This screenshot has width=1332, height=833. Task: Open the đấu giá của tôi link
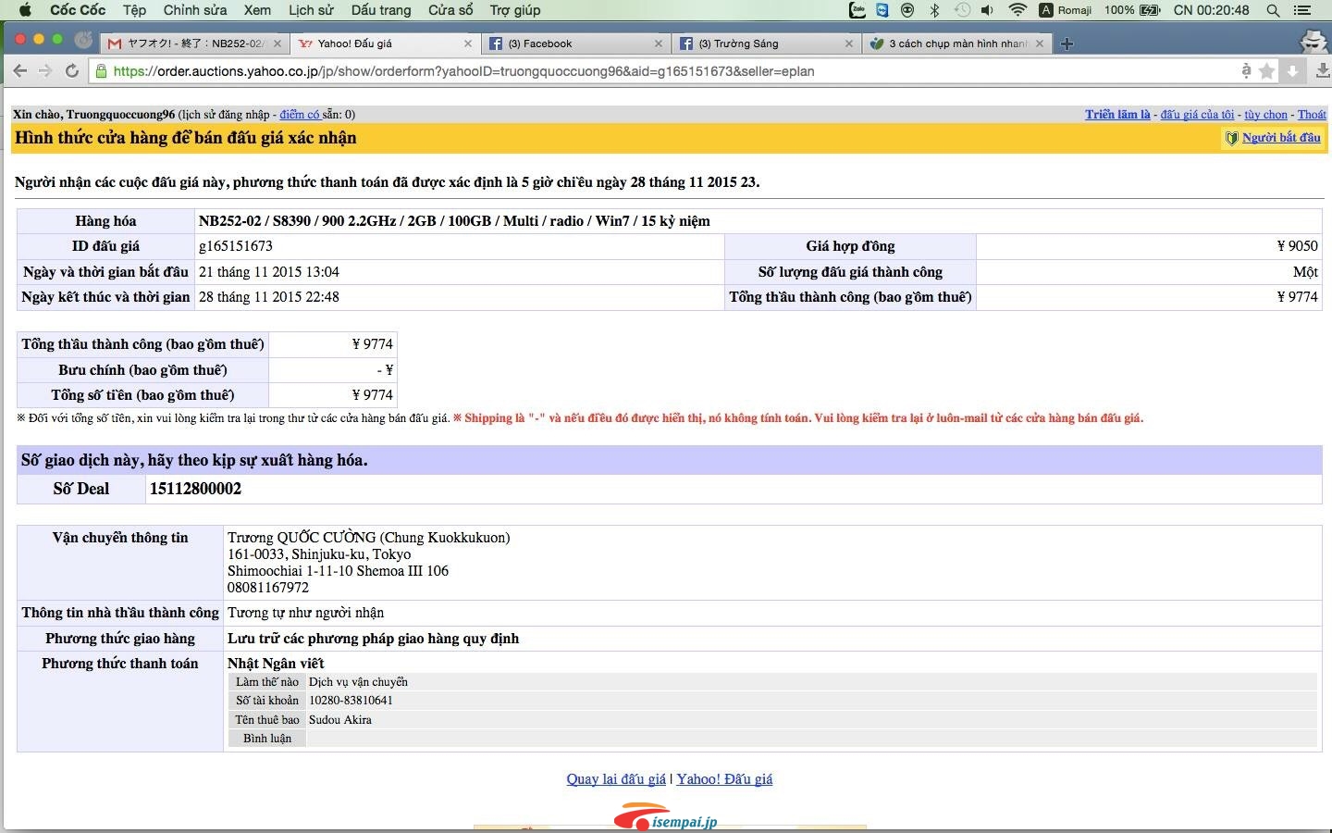(1197, 115)
